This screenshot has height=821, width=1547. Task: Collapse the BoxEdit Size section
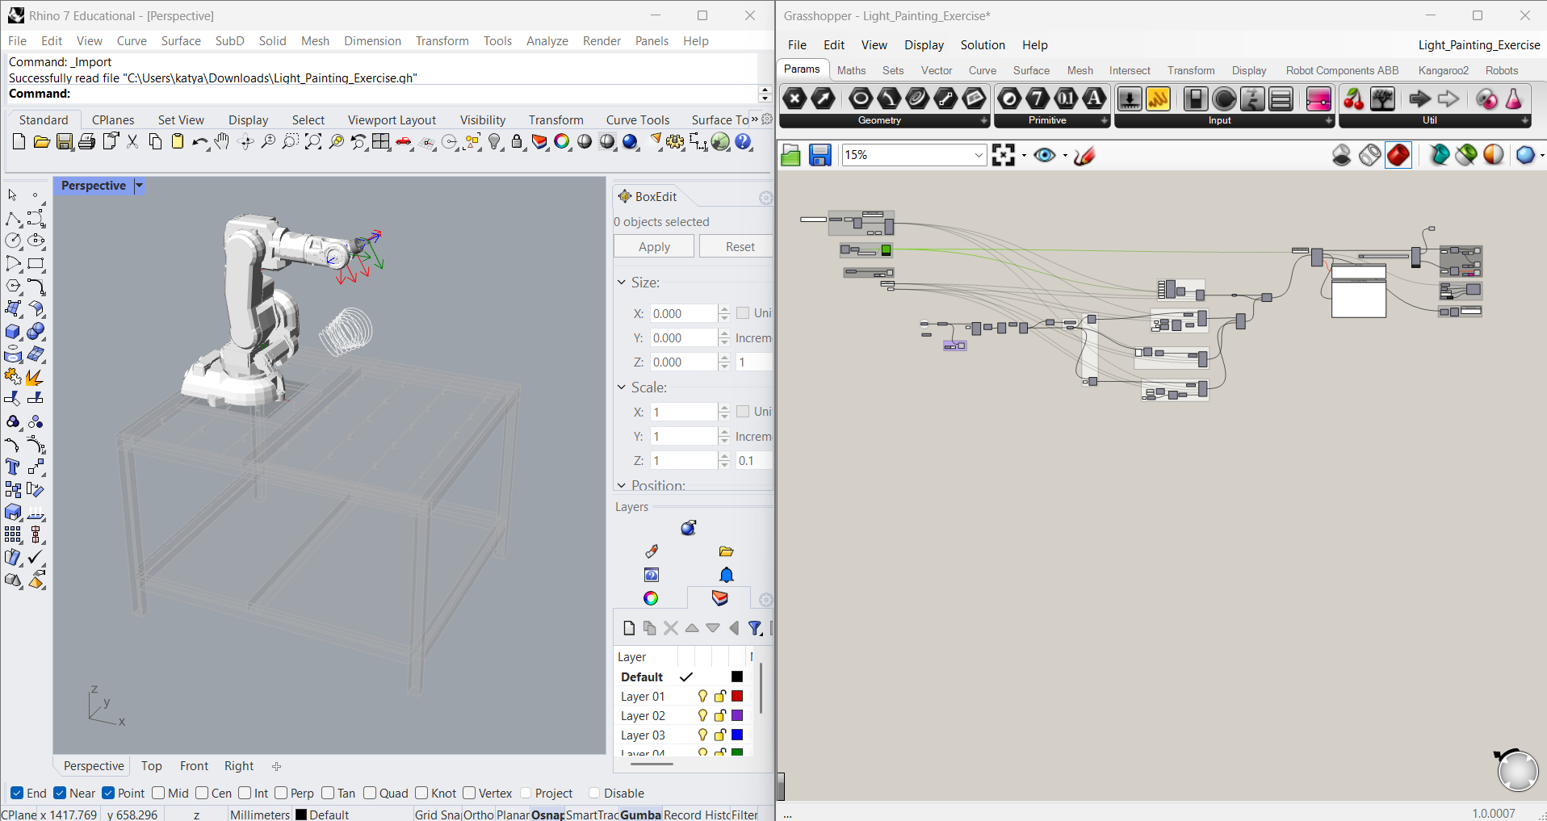click(622, 283)
